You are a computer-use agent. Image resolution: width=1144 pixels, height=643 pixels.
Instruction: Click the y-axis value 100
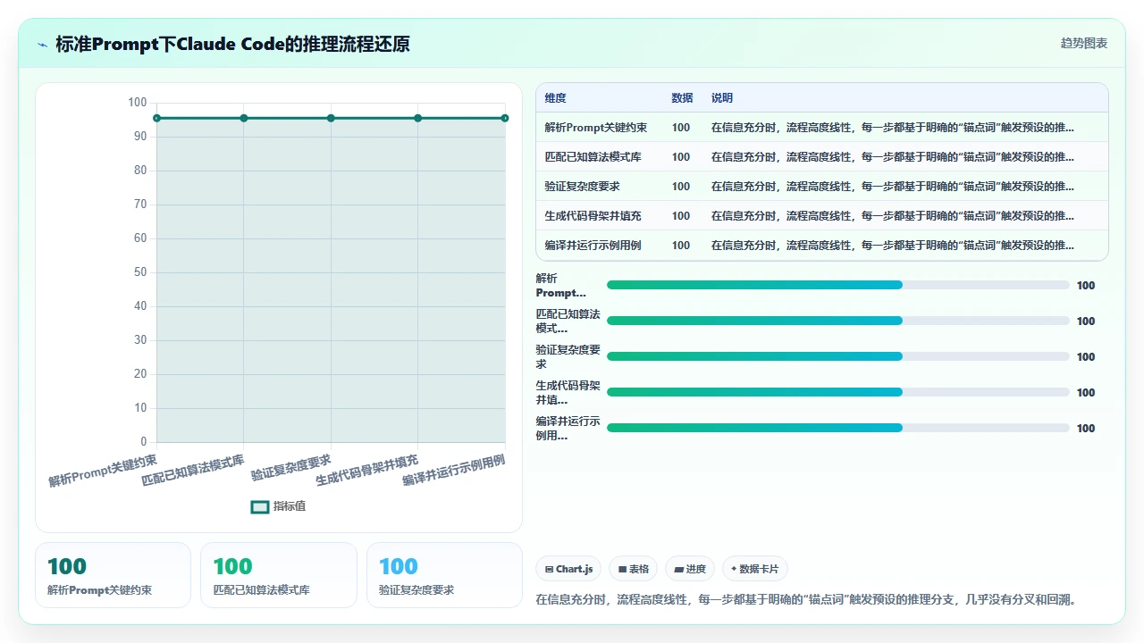(x=137, y=103)
